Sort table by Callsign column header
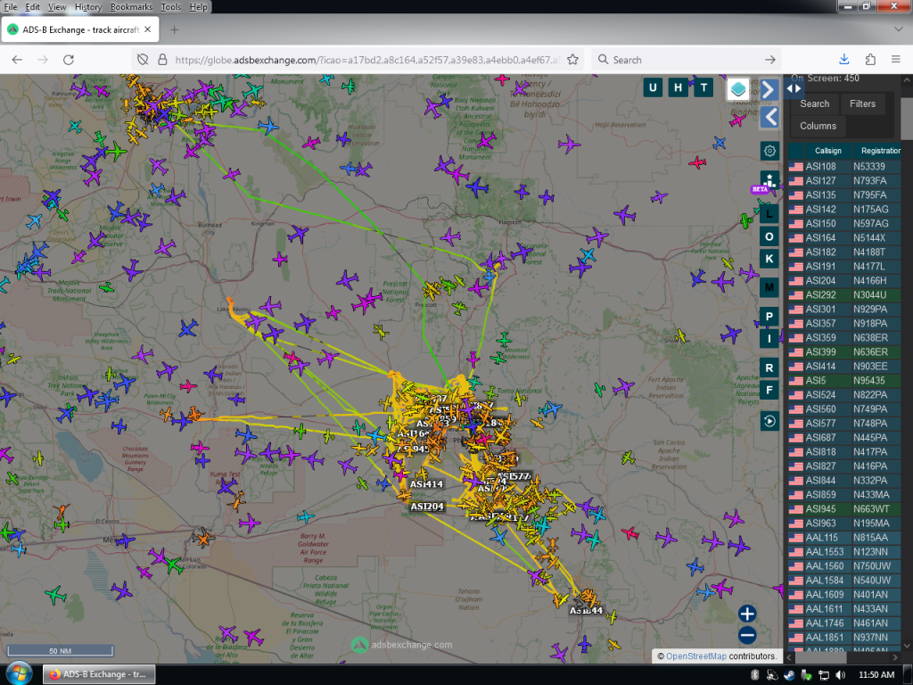 tap(828, 151)
